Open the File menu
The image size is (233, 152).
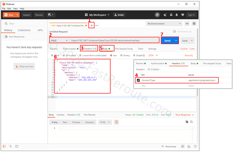point(4,9)
